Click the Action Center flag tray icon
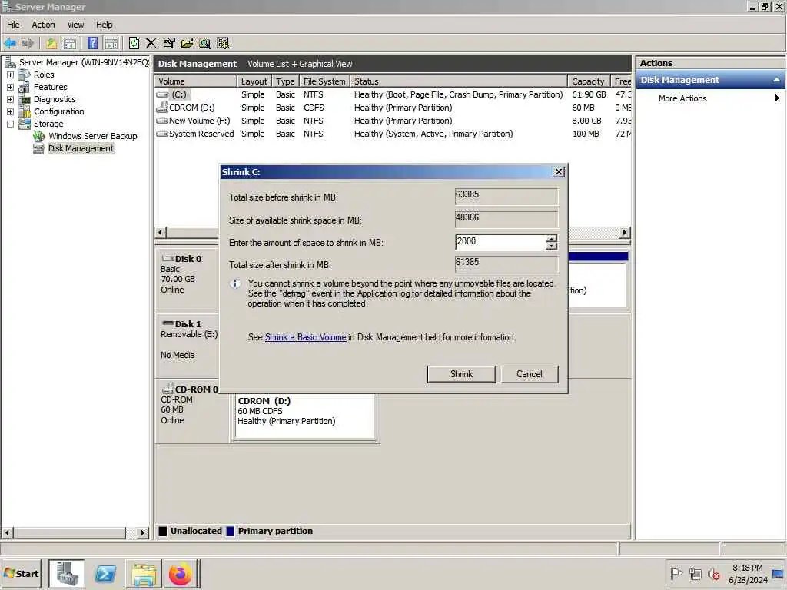This screenshot has width=787, height=590. coord(676,573)
